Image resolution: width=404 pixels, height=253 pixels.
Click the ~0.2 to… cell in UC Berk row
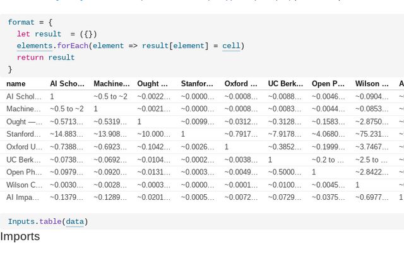[x=328, y=159]
